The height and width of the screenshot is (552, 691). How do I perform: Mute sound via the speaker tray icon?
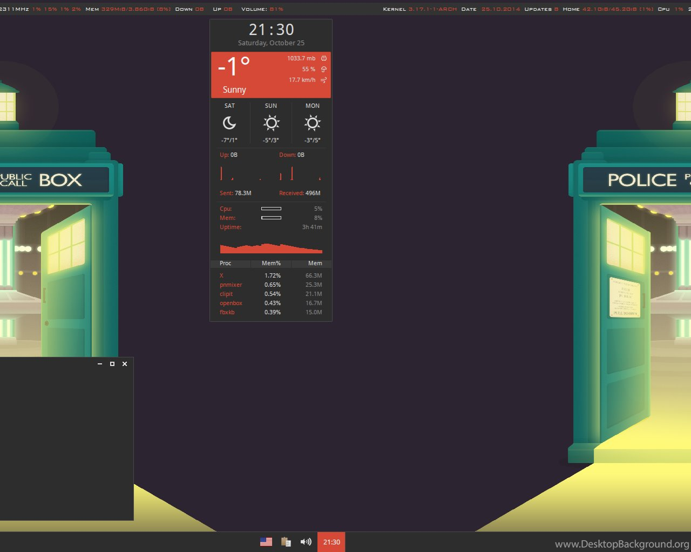[306, 542]
